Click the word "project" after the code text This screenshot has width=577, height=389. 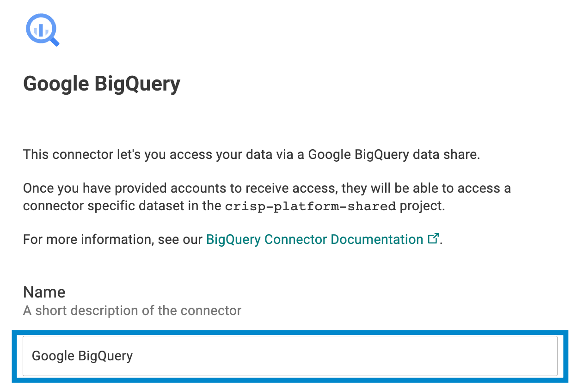coord(421,206)
